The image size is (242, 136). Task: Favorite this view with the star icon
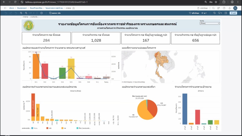[74, 8]
